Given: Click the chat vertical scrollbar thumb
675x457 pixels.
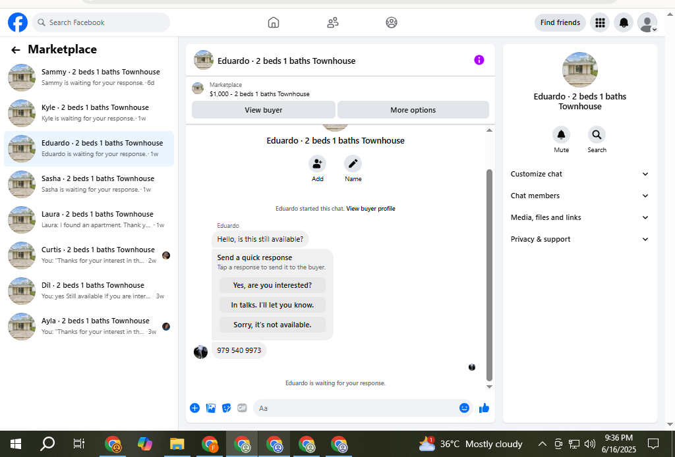Looking at the screenshot, I should pyautogui.click(x=489, y=275).
